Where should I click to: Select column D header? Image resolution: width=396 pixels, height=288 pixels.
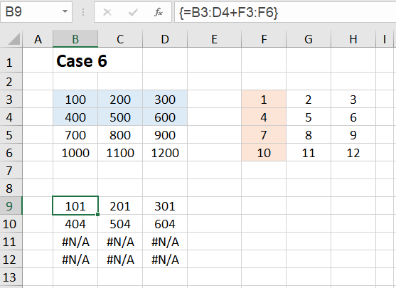coord(165,39)
